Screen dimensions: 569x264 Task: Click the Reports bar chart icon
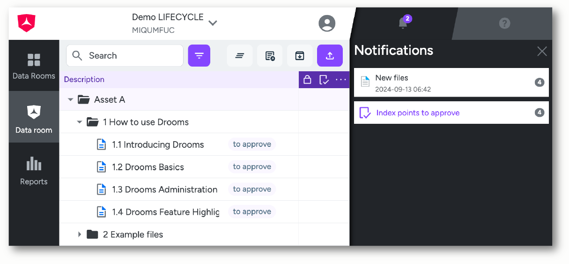(x=34, y=163)
